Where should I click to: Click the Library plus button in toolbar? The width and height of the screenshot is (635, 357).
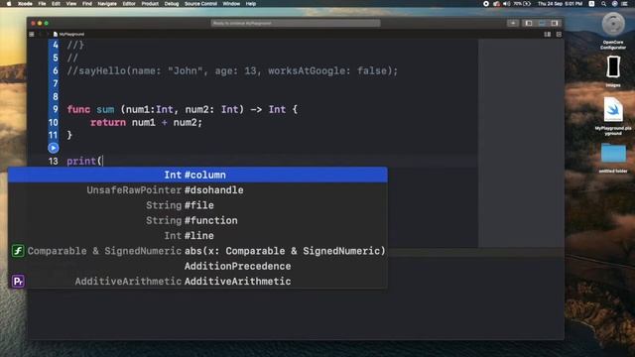tap(513, 23)
